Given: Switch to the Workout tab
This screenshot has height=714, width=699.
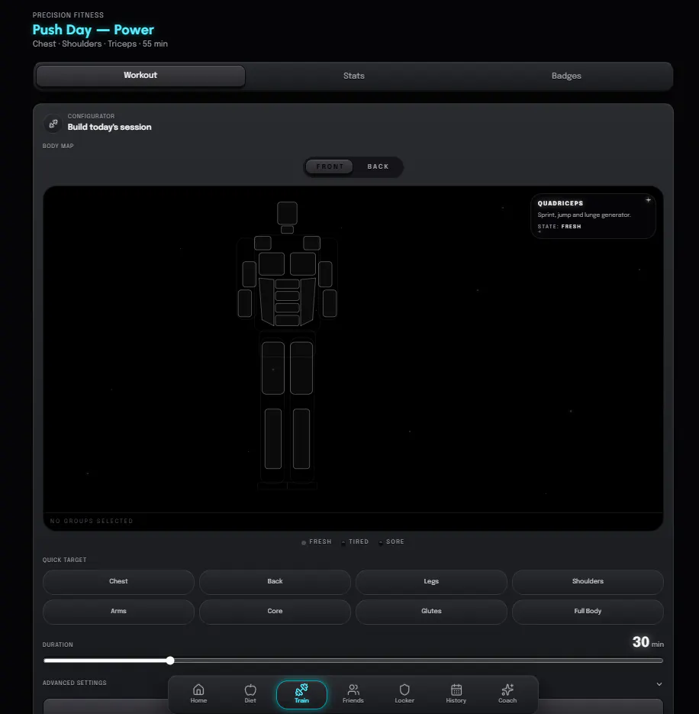Looking at the screenshot, I should (x=140, y=76).
